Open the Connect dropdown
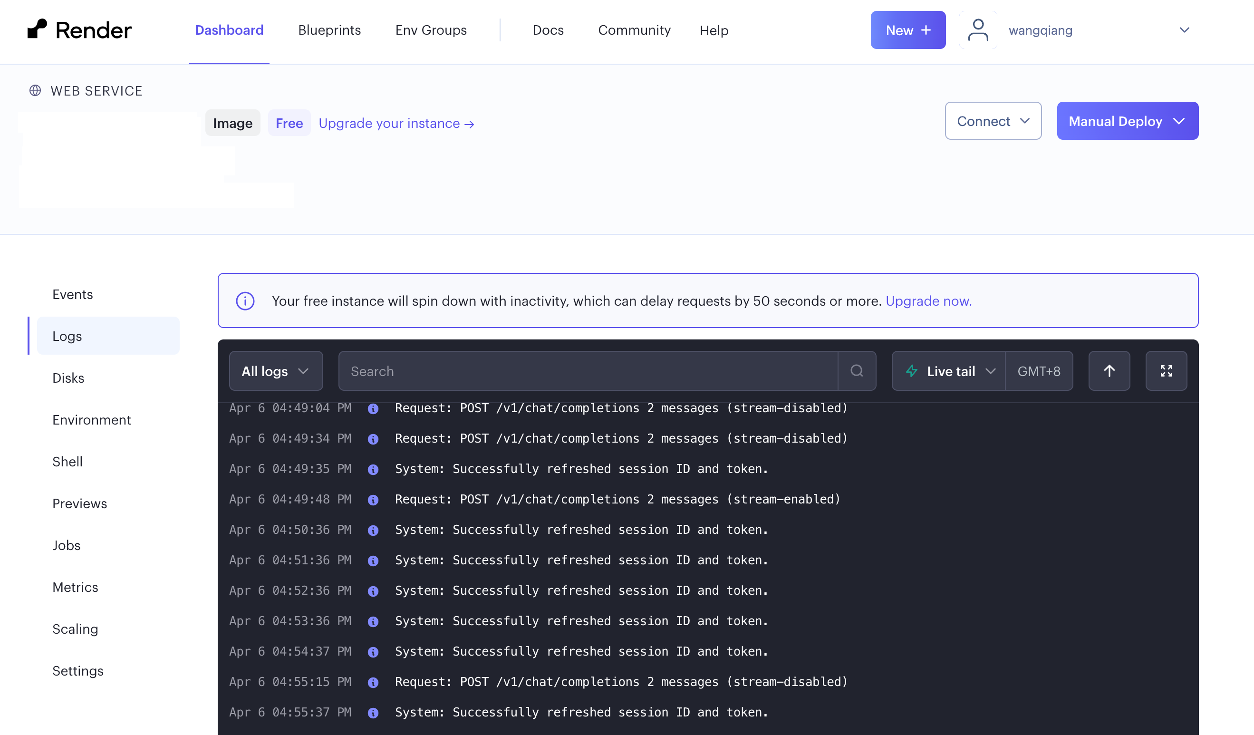 point(993,121)
